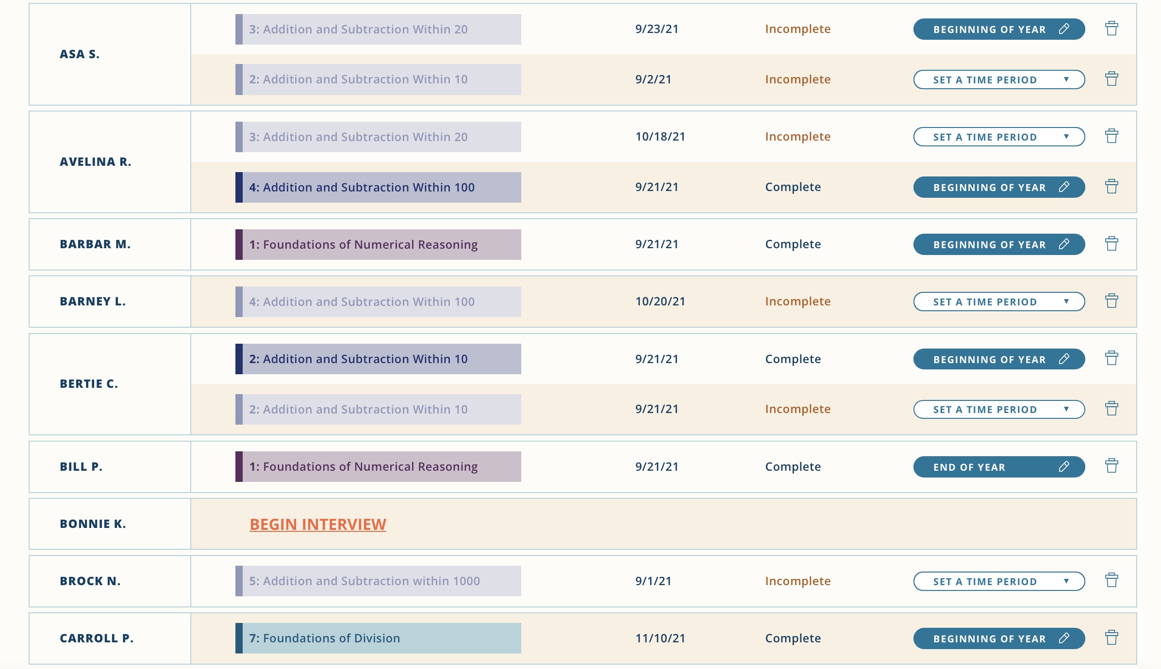Delete Barney L.'s incomplete assessment
Viewport: 1161px width, 669px height.
[x=1112, y=301]
